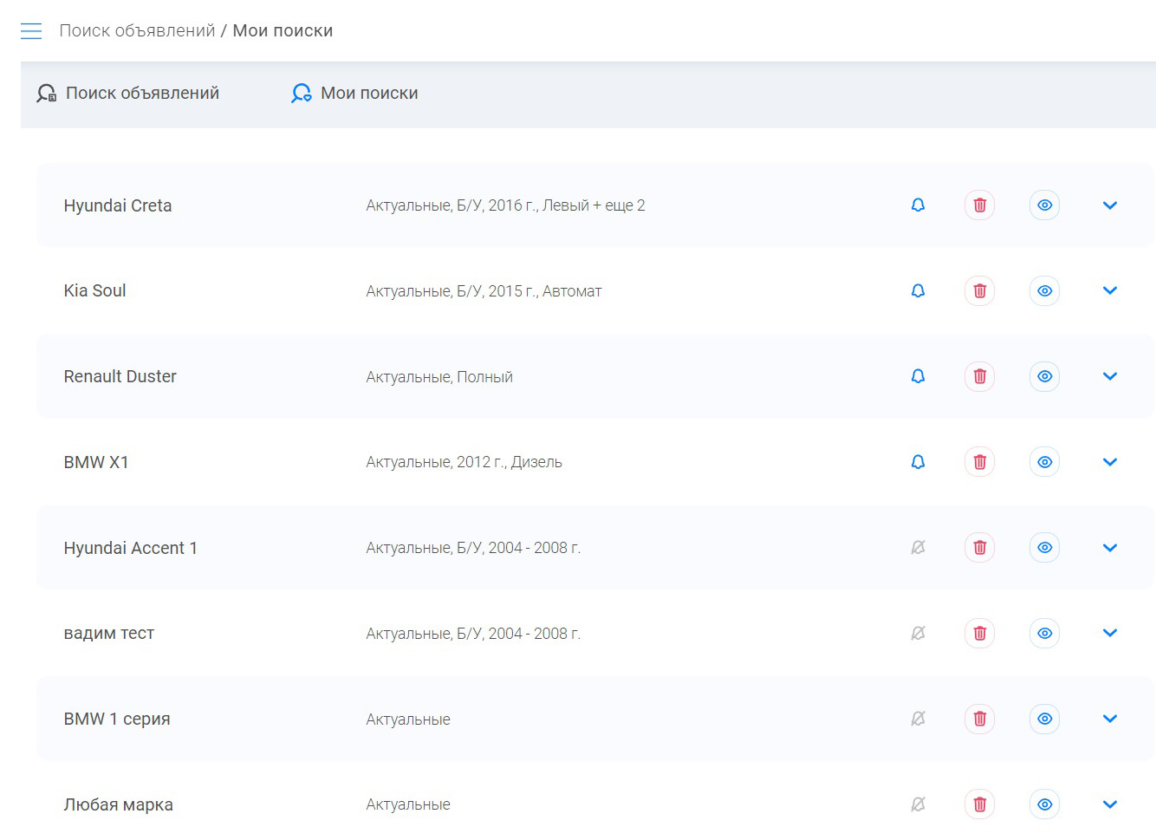View results for BMW X1 search
Image resolution: width=1156 pixels, height=840 pixels.
pyautogui.click(x=1045, y=462)
